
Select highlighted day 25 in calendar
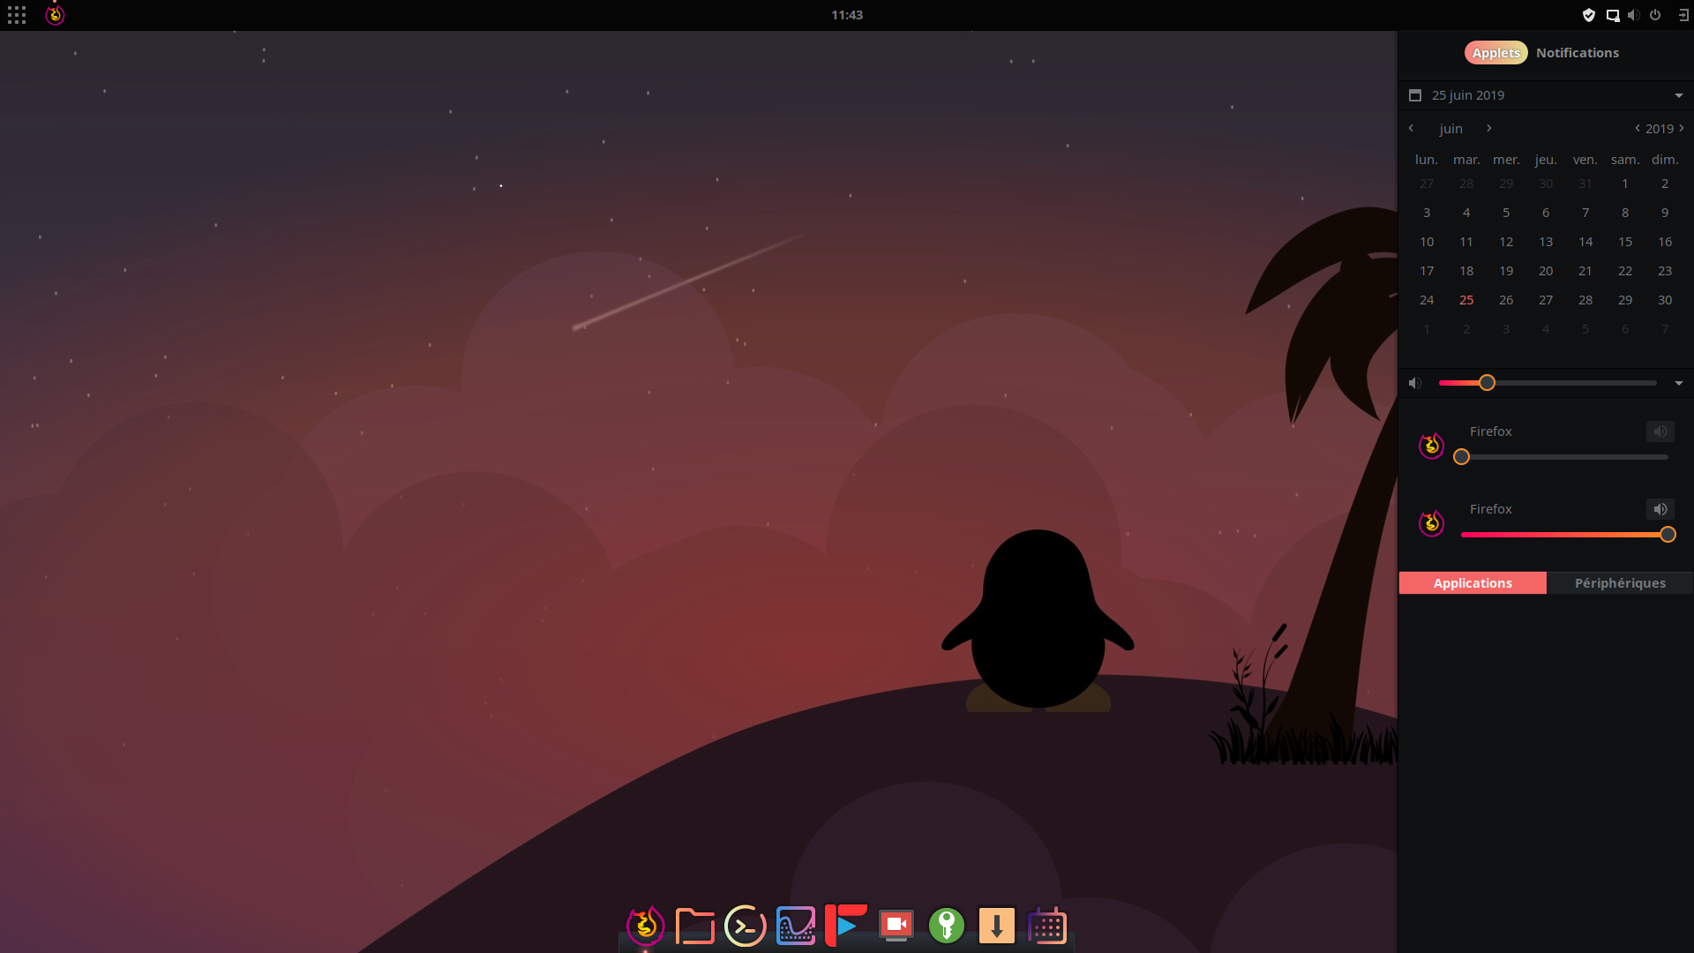coord(1466,300)
